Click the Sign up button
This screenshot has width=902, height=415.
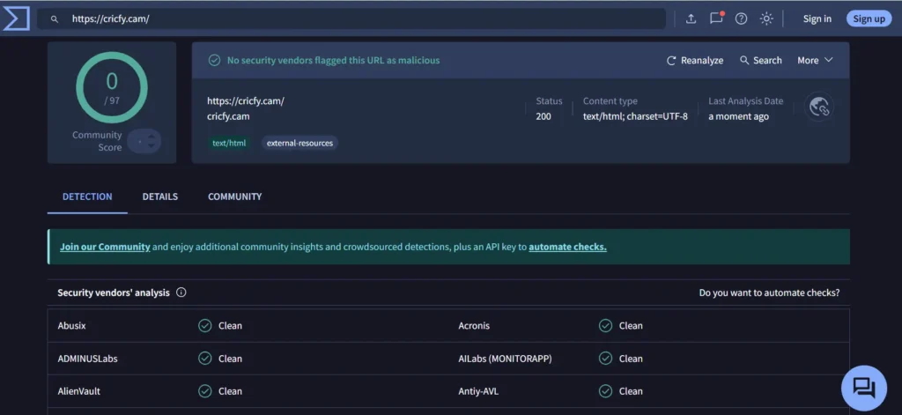coord(869,19)
